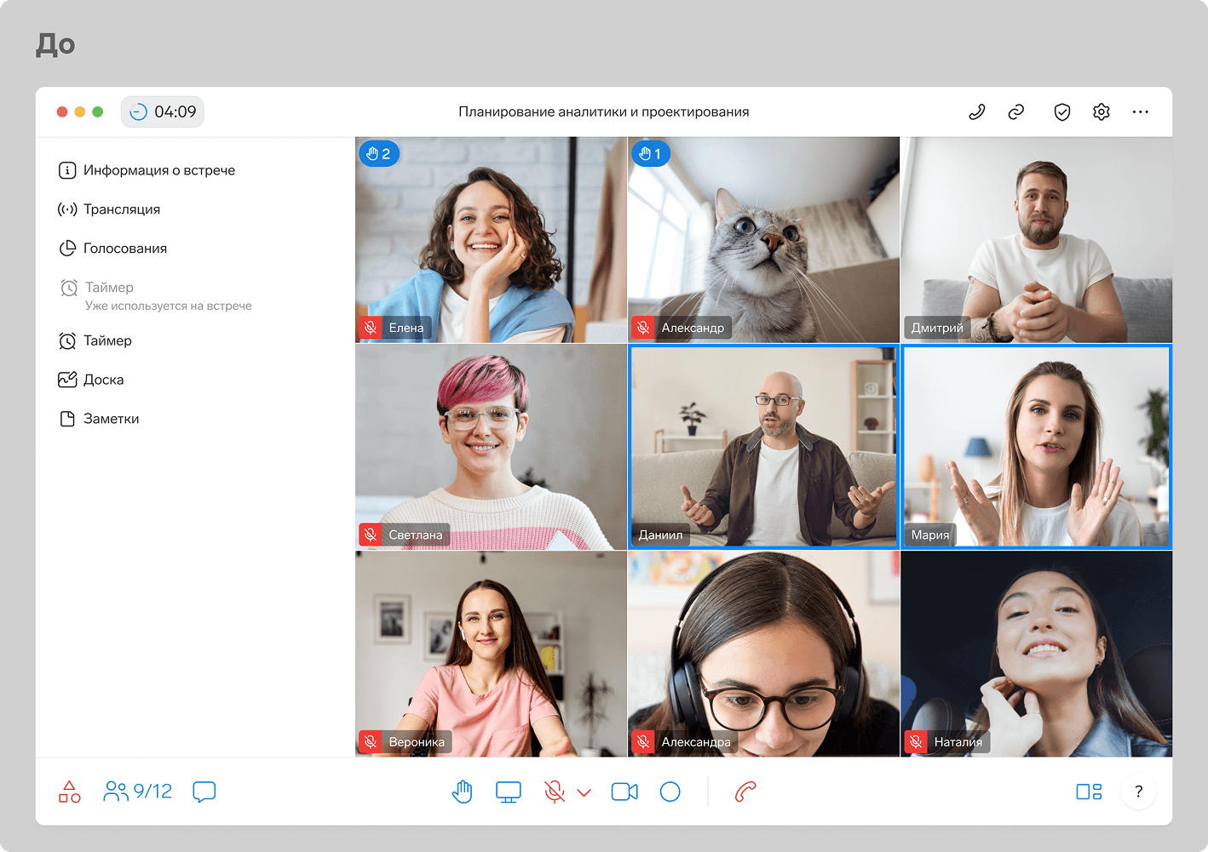Click raised hand badge showing 1

(651, 153)
